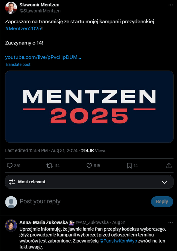Open the Mentzen 2025 campaign image

pyautogui.click(x=89, y=107)
